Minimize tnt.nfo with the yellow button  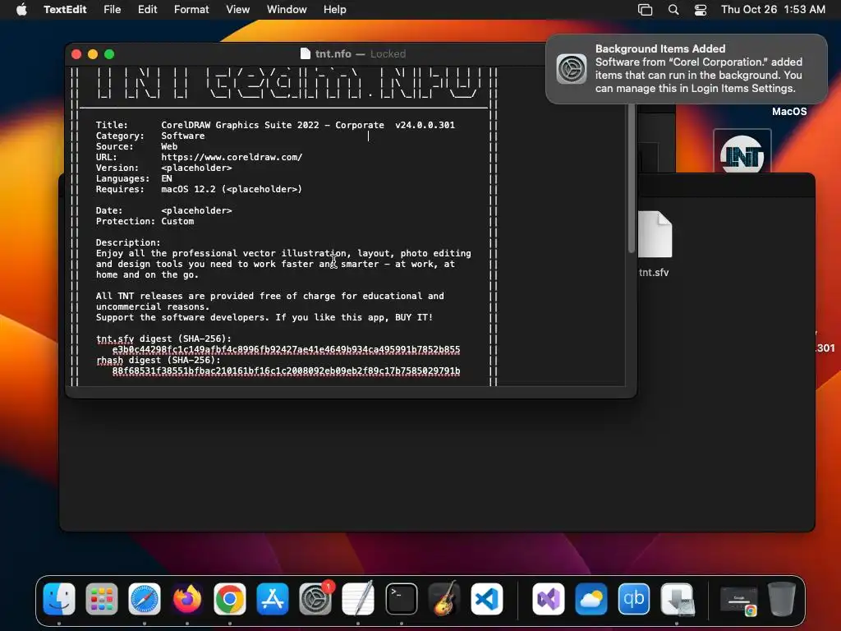point(93,54)
